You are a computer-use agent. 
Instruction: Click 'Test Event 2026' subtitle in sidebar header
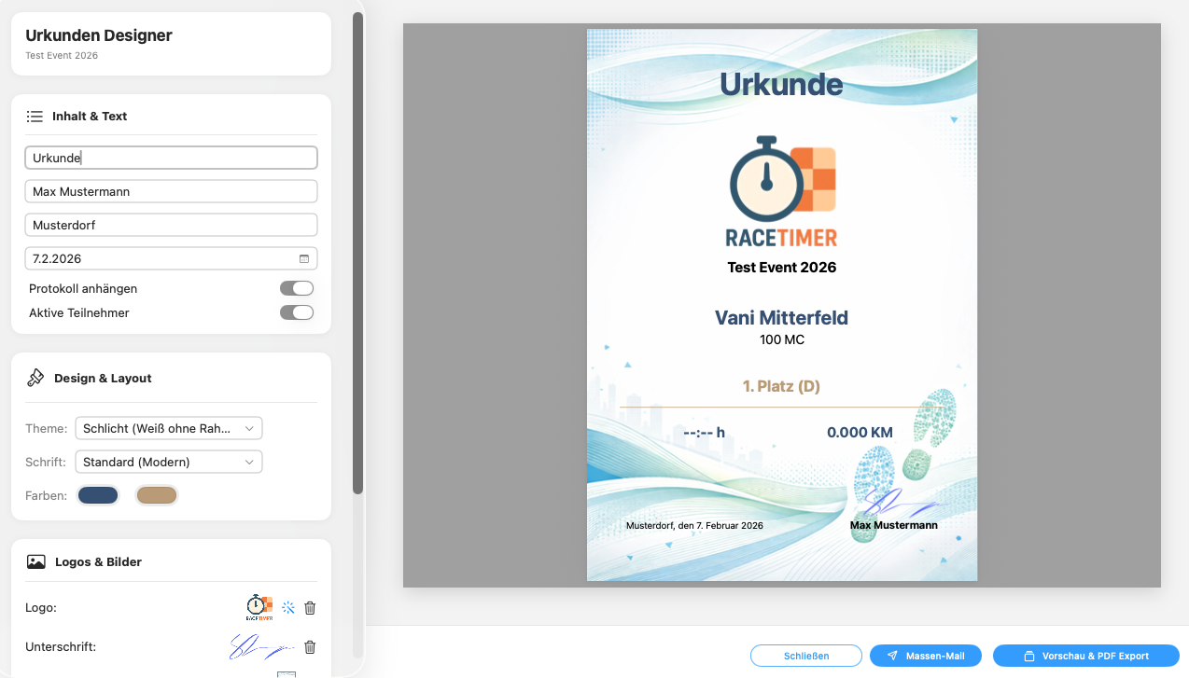[62, 56]
